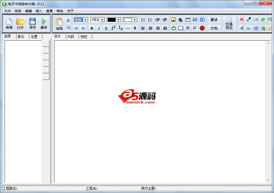This screenshot has height=193, width=274.
Task: Insert bulleted list
Action: pyautogui.click(x=150, y=20)
